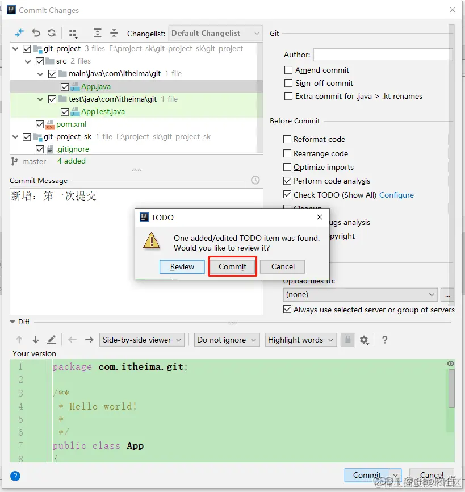The image size is (465, 492).
Task: Click the Refresh changes icon
Action: 52,33
